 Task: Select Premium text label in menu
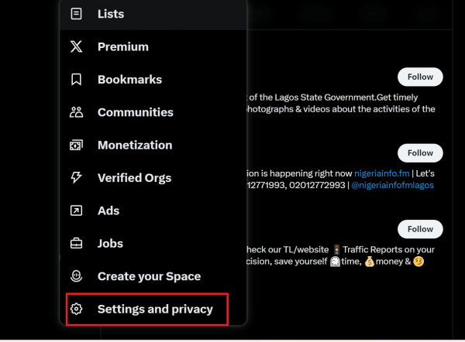click(x=123, y=46)
